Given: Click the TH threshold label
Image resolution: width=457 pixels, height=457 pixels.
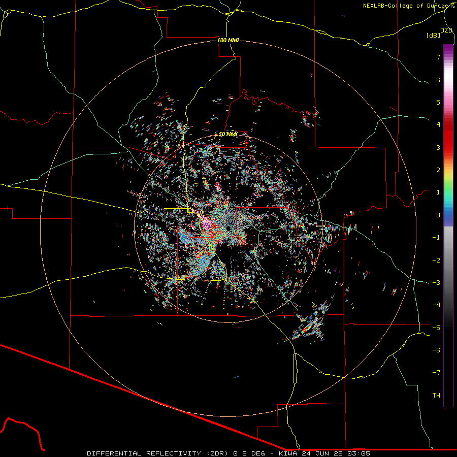Looking at the screenshot, I should tap(436, 396).
